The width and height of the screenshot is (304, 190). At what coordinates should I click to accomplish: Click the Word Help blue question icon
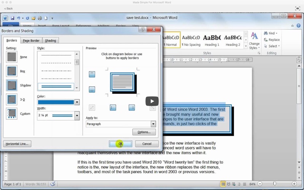tap(298, 25)
